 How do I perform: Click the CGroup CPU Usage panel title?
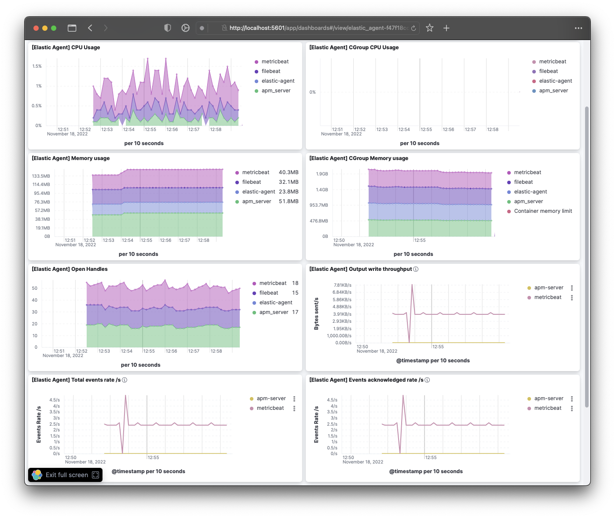(x=354, y=47)
